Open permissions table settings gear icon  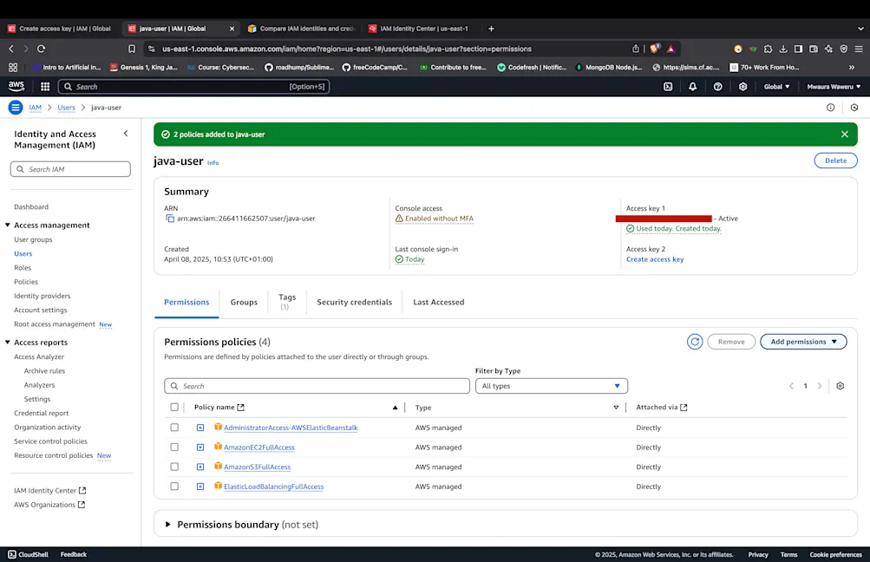840,385
